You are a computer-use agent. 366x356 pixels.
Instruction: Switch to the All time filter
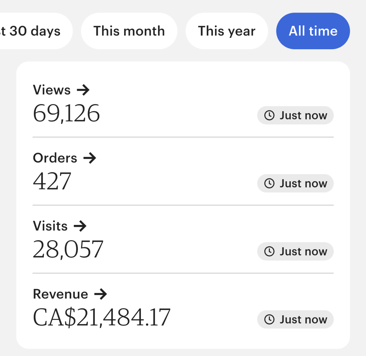click(313, 31)
